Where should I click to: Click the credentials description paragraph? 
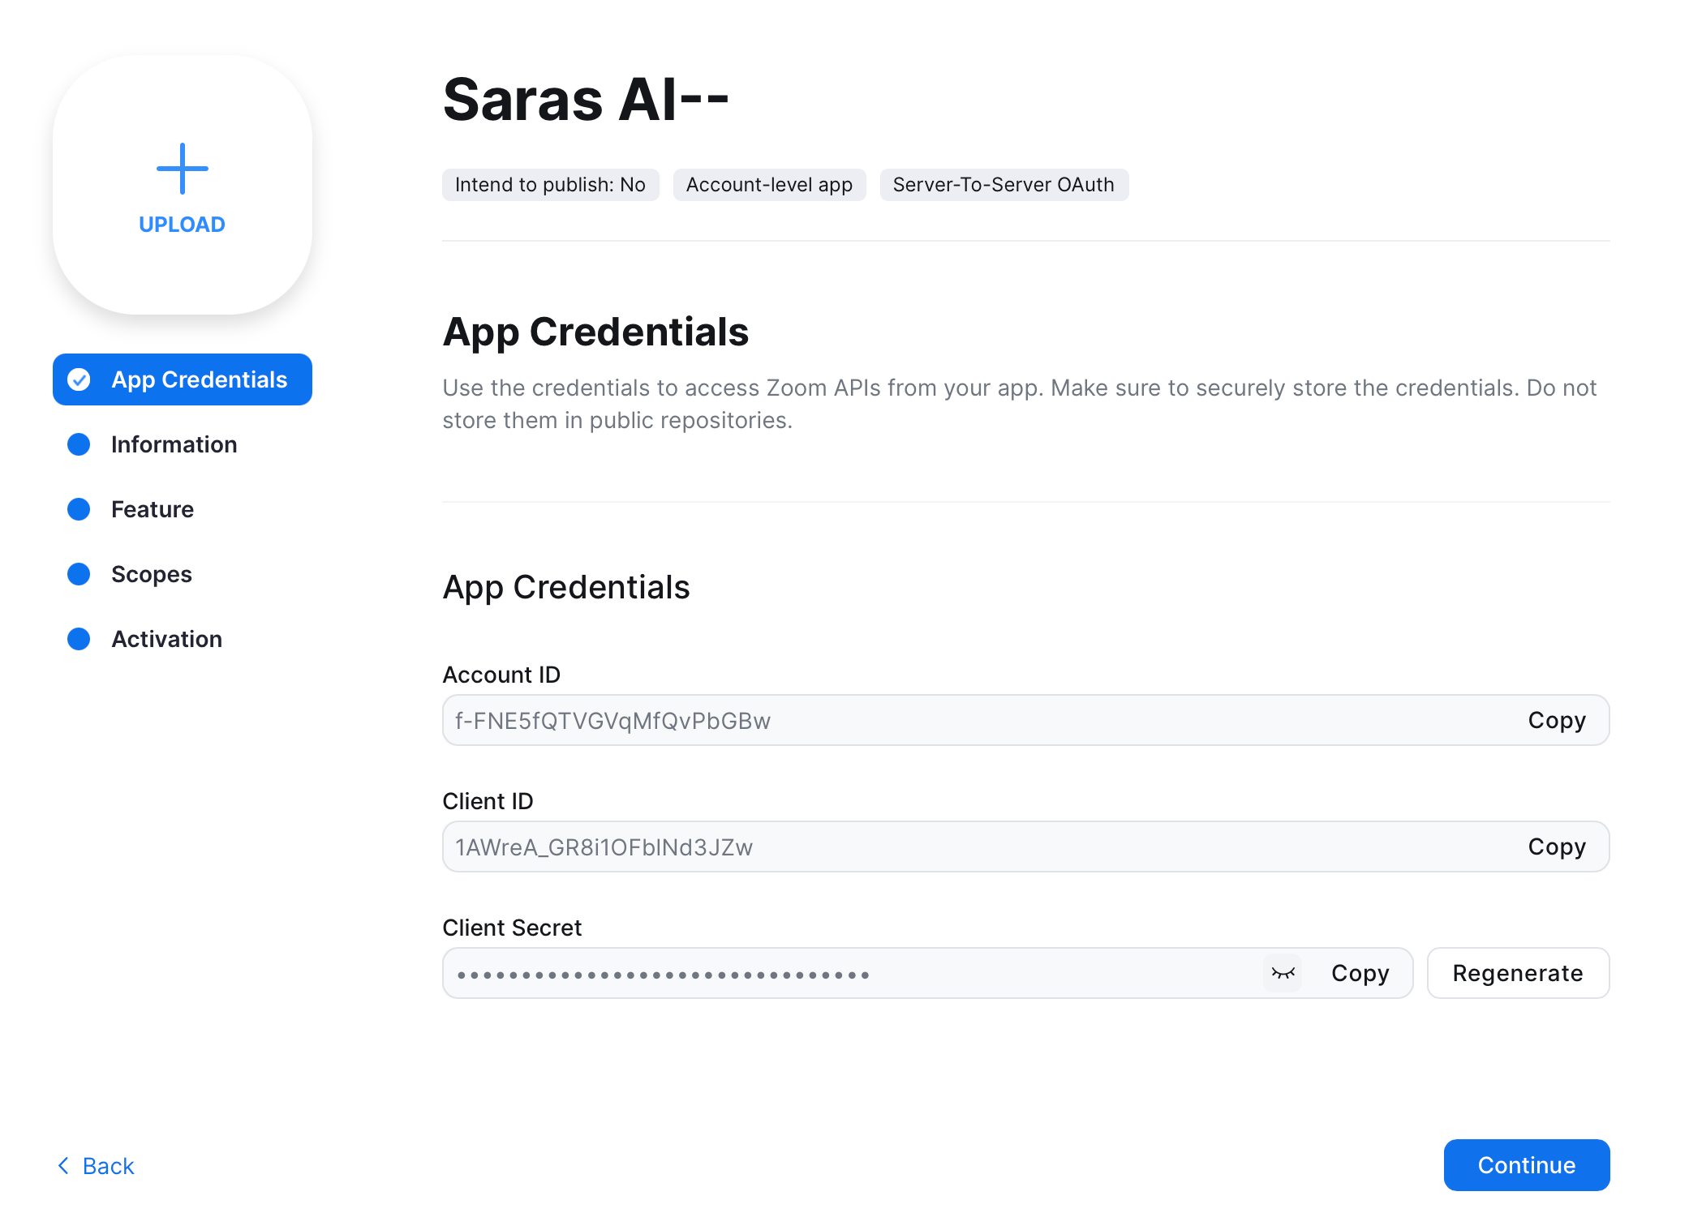point(1020,404)
